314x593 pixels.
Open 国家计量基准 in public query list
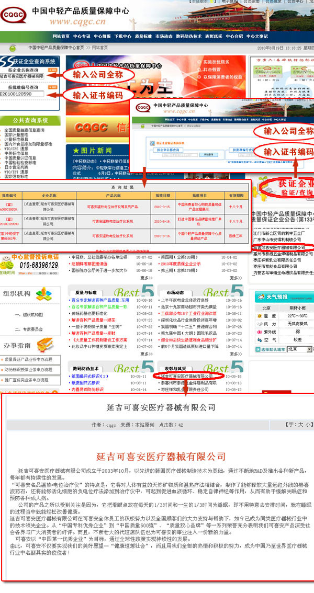[x=16, y=134]
